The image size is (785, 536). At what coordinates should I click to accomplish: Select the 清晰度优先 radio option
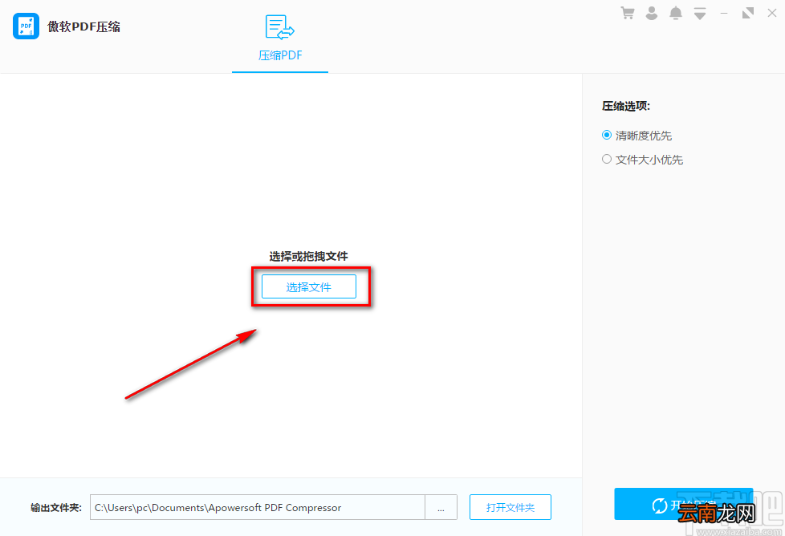tap(637, 136)
